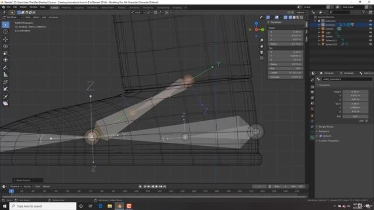Open the Edit menu
The image size is (374, 210).
(15, 8)
